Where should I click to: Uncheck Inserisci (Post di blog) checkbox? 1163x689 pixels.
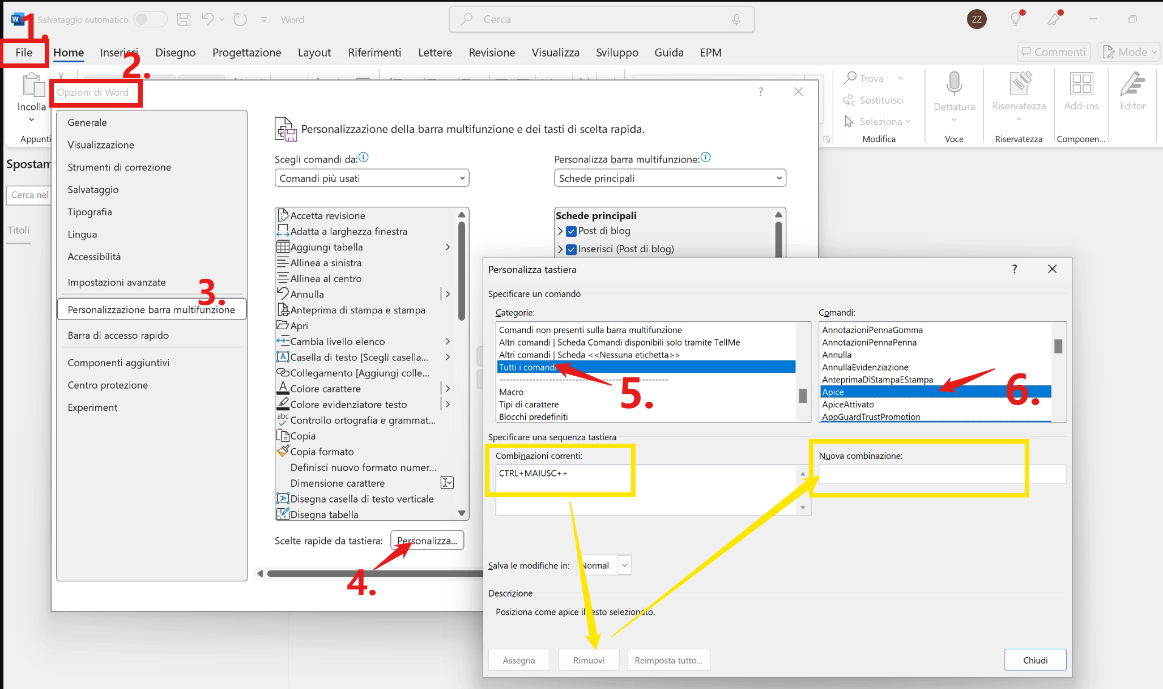tap(572, 249)
